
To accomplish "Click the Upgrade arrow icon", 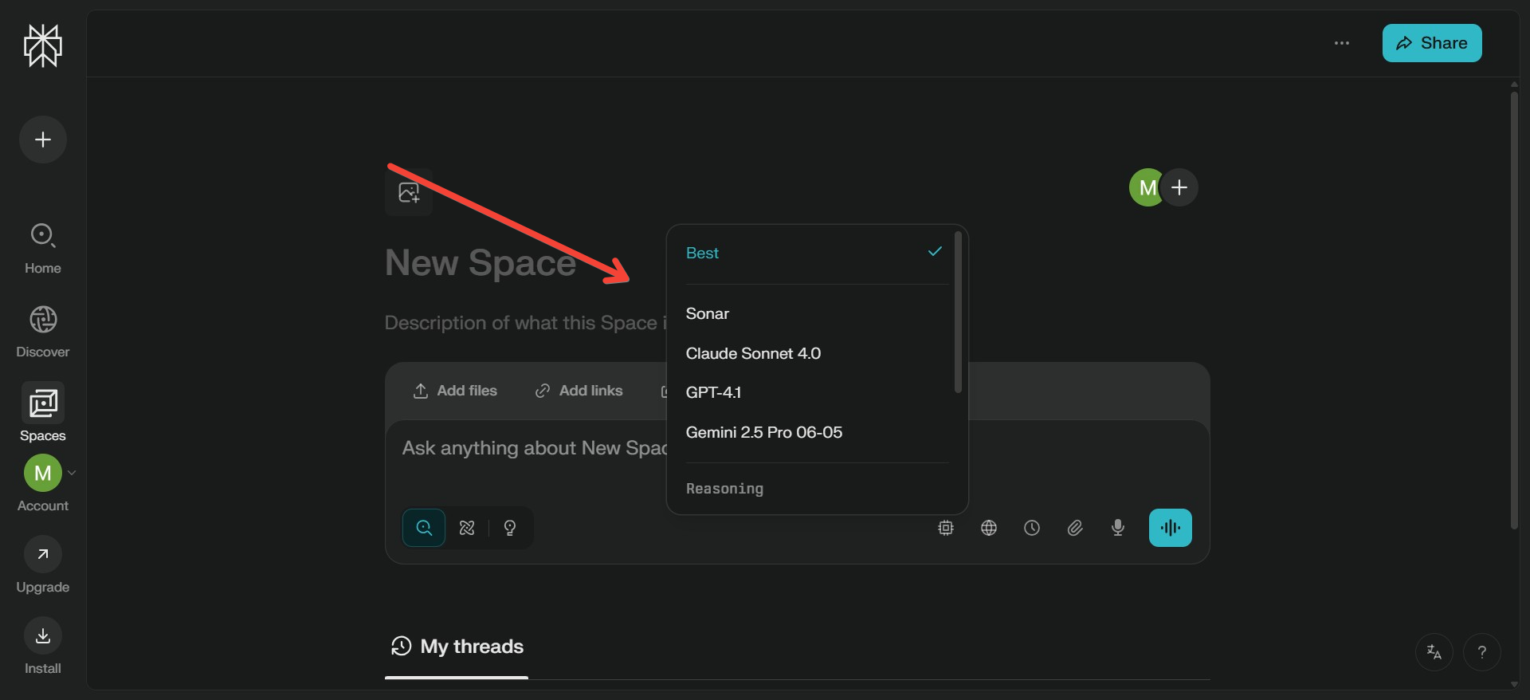I will [x=43, y=554].
